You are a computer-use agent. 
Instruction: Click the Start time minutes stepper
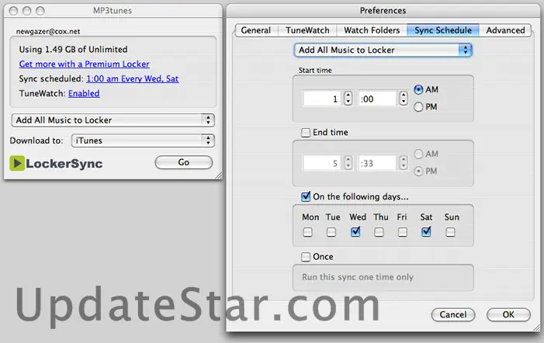click(x=403, y=98)
